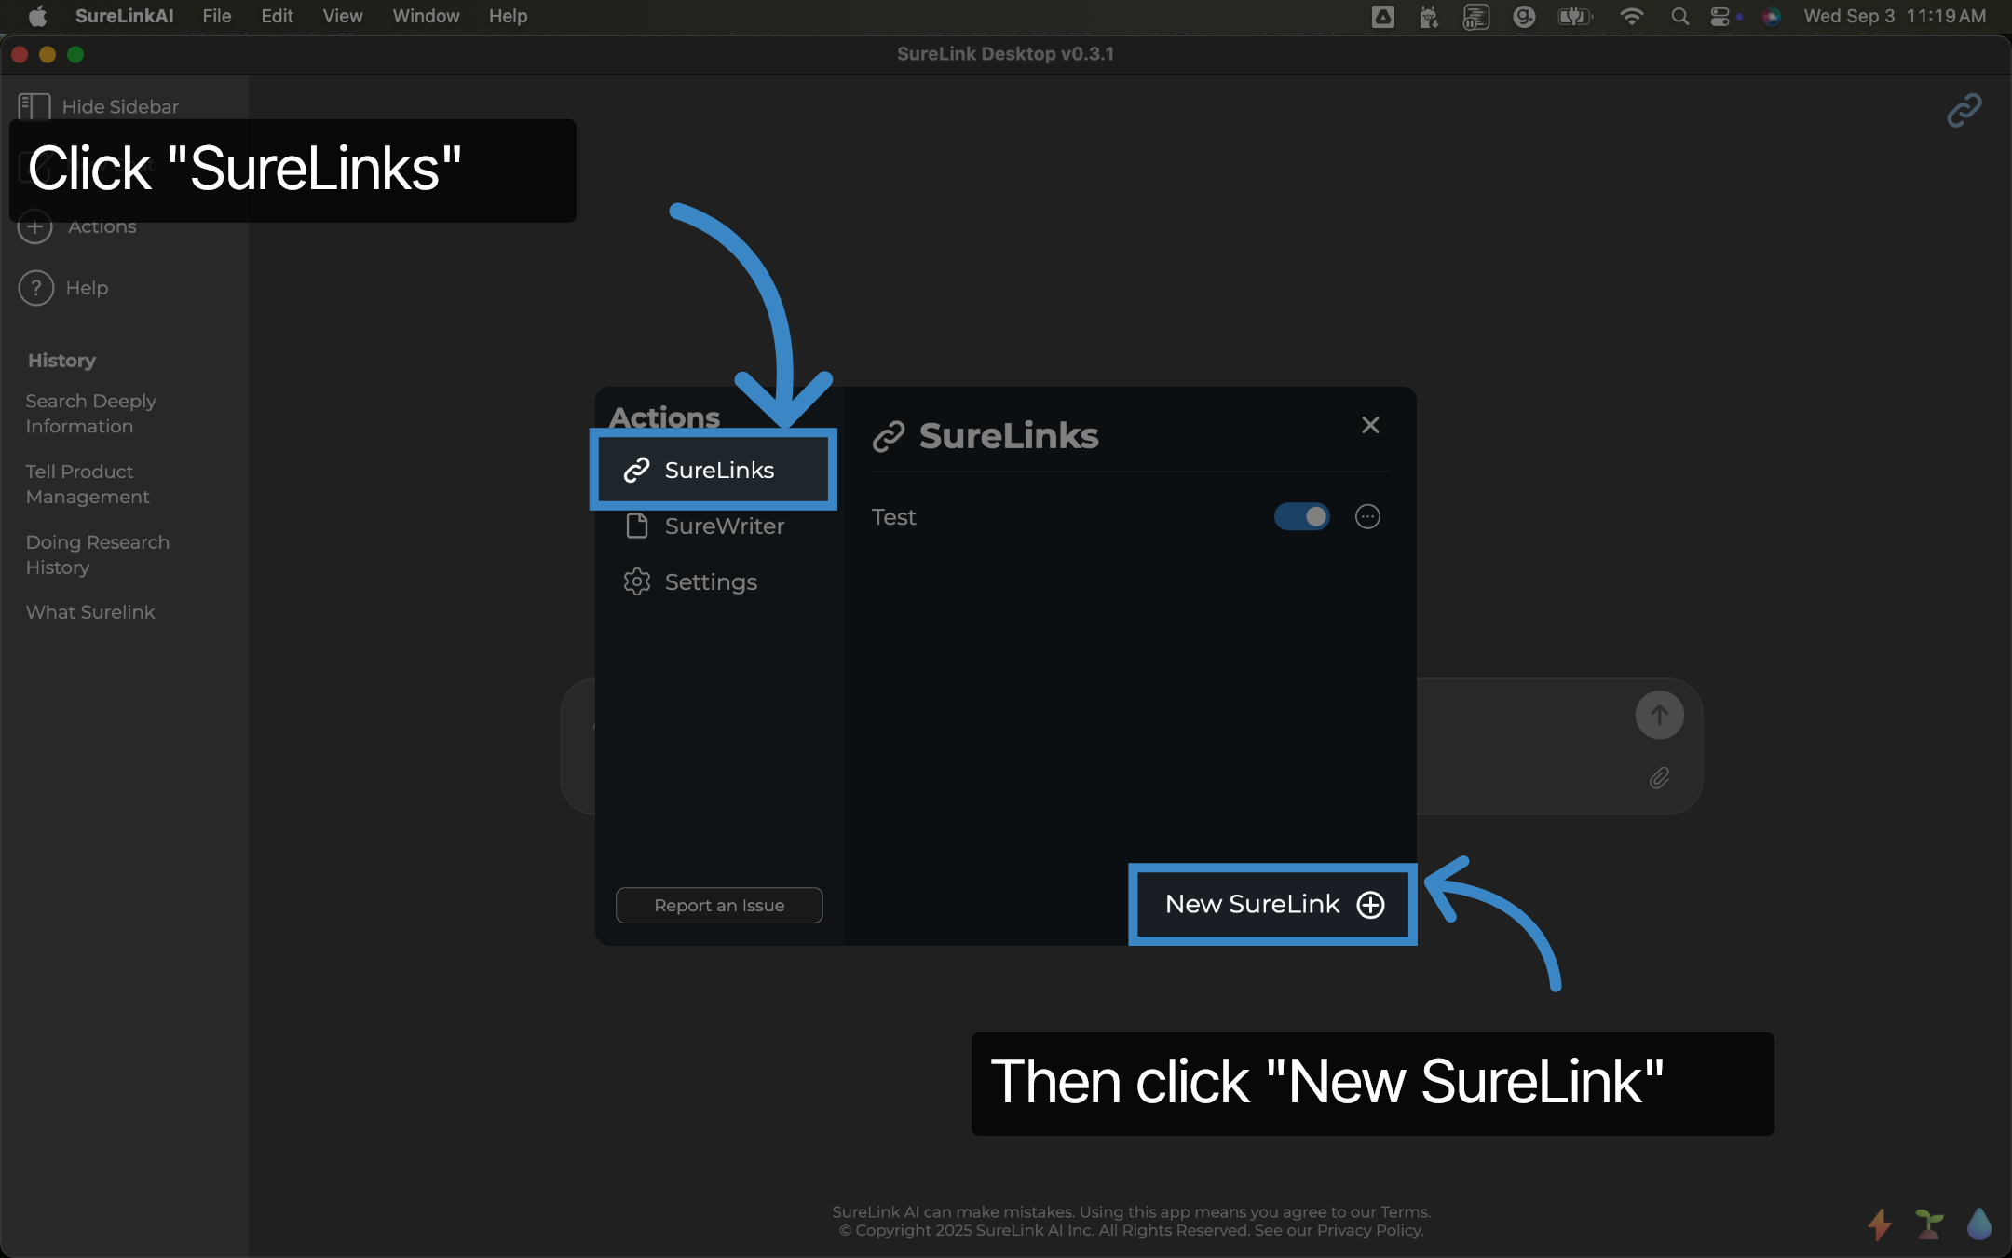Toggle the Test SureLink switch

click(x=1301, y=516)
